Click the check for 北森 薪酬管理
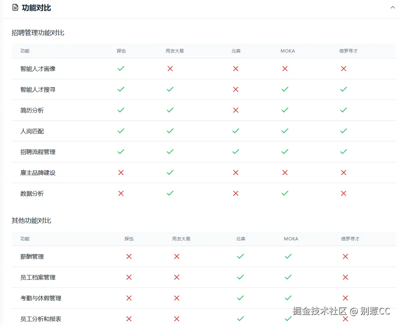The image size is (399, 325). (x=240, y=256)
